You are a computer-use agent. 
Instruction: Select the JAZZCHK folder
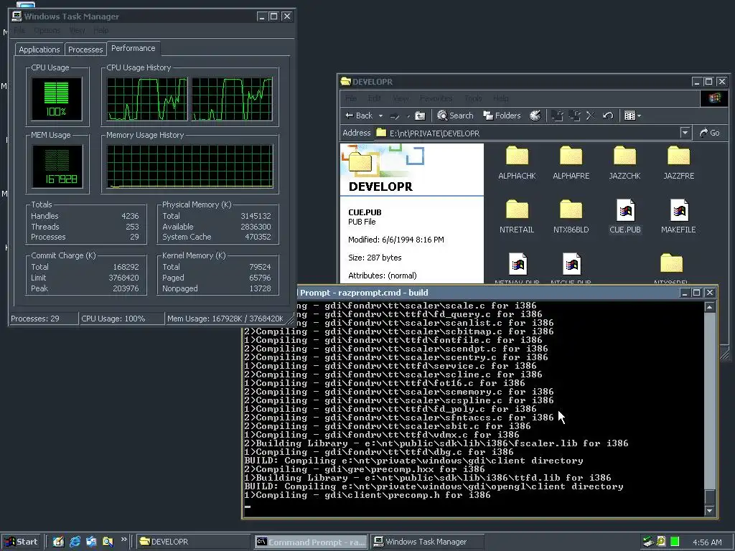[x=625, y=163]
